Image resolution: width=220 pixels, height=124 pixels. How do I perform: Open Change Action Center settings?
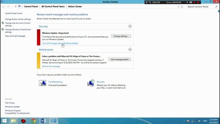pyautogui.click(x=18, y=19)
